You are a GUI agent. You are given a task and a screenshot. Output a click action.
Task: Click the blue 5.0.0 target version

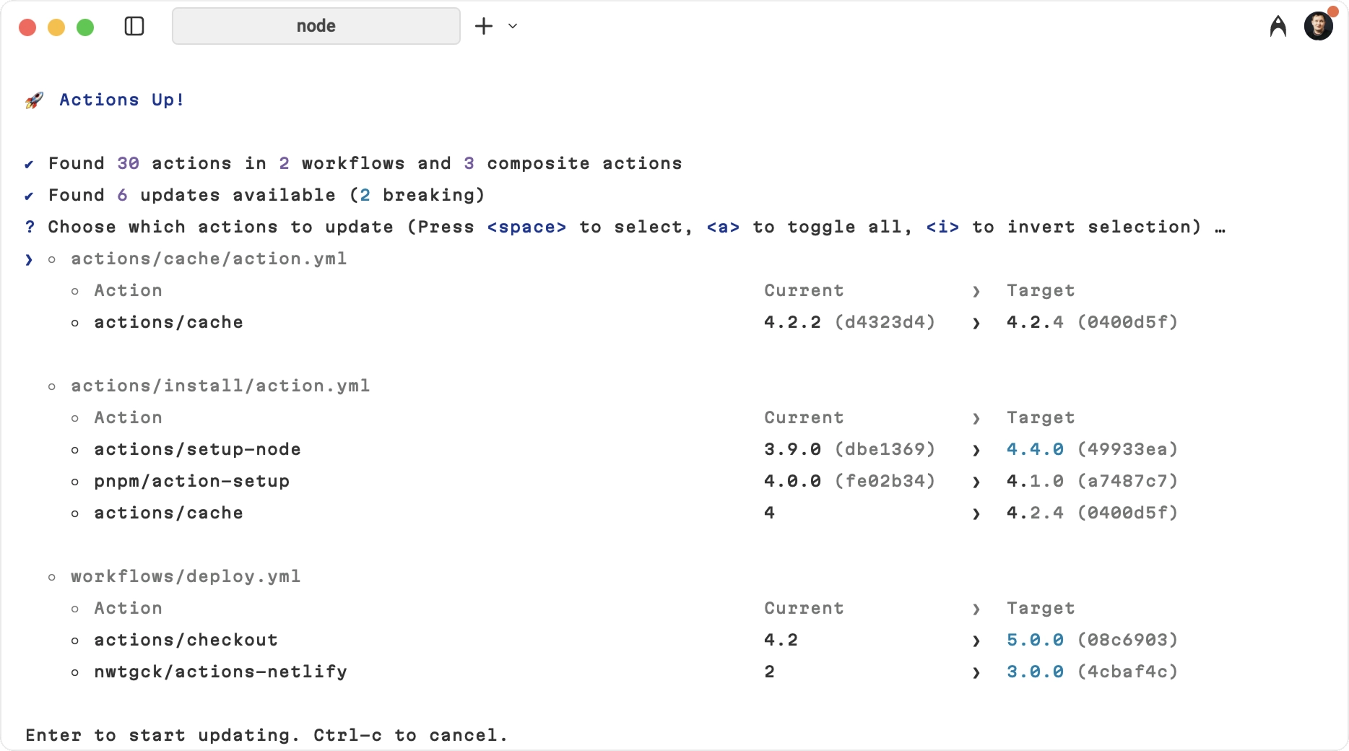point(1036,641)
